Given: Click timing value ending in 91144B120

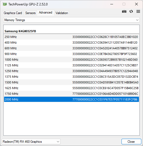Looking at the screenshot, I should [105, 43].
